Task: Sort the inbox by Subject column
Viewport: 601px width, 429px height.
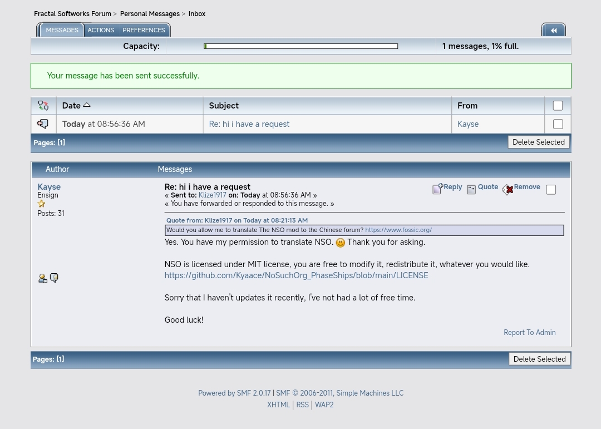Action: 224,106
